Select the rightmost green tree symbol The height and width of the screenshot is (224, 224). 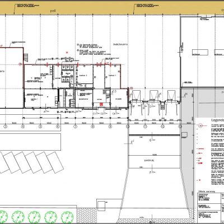(67, 217)
